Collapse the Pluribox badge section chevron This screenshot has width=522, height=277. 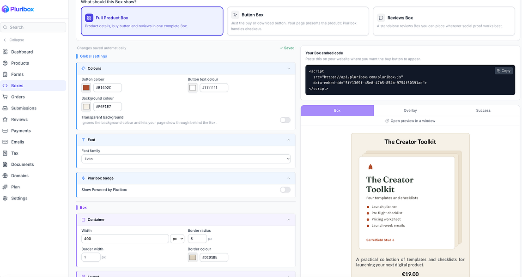click(x=289, y=178)
